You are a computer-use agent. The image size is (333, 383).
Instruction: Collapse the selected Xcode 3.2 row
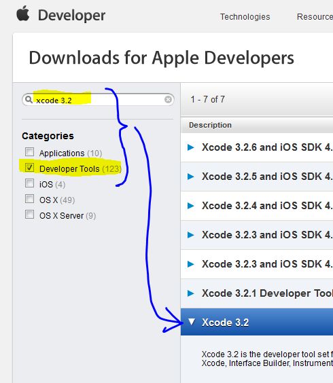192,322
